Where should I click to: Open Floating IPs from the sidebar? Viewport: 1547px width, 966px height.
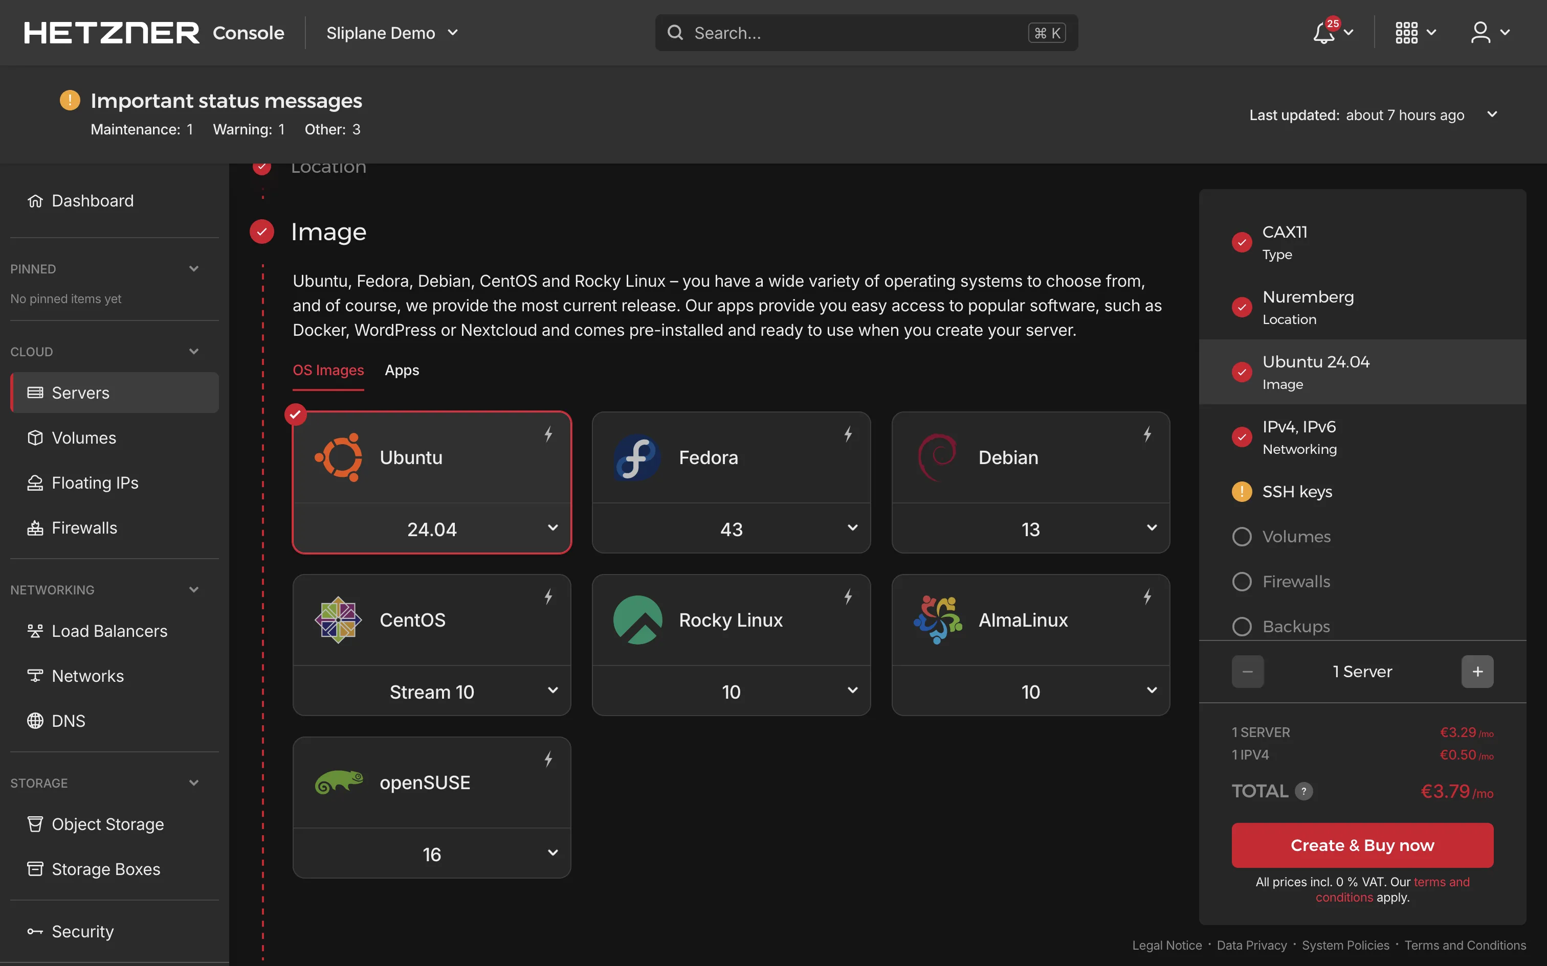[95, 483]
